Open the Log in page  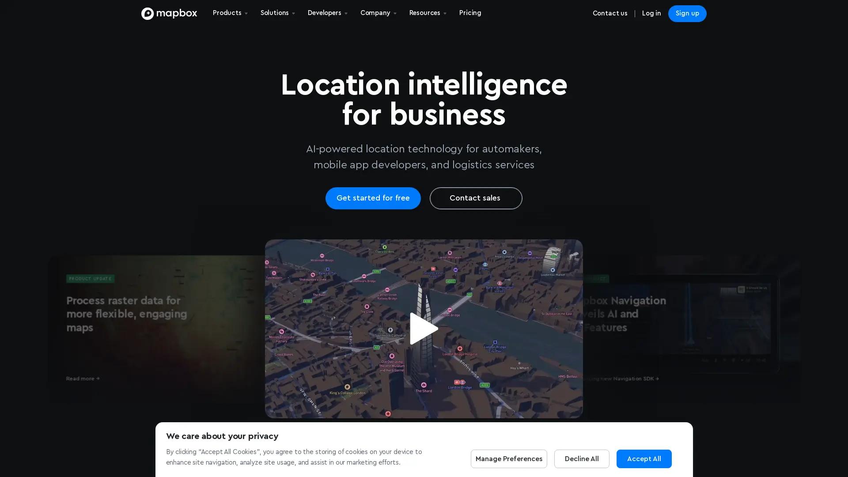point(651,13)
